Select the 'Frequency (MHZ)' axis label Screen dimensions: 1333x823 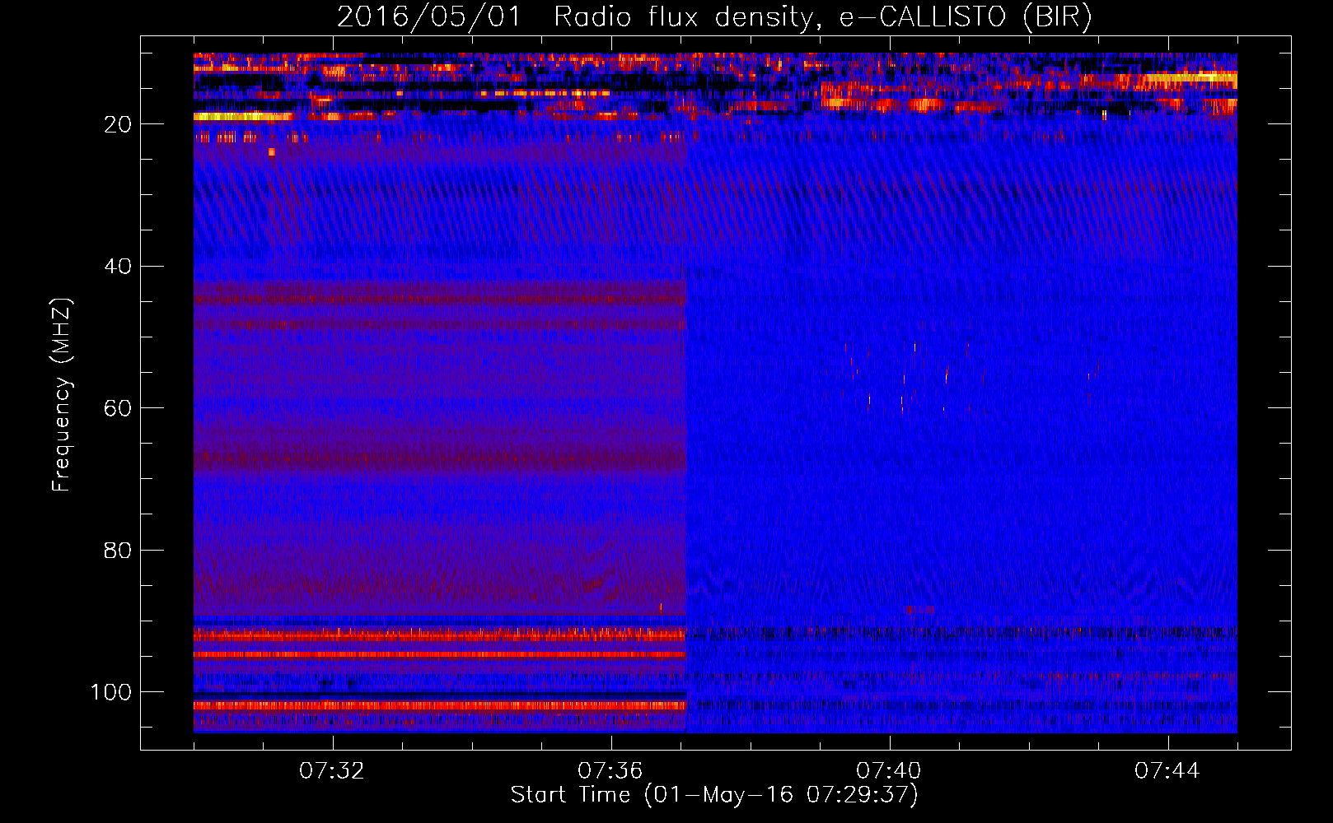(x=62, y=395)
